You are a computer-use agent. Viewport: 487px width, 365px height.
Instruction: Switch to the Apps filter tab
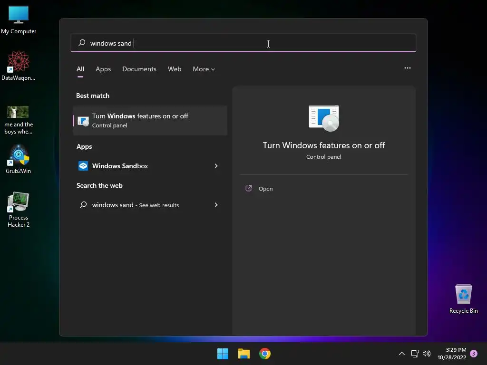[103, 69]
